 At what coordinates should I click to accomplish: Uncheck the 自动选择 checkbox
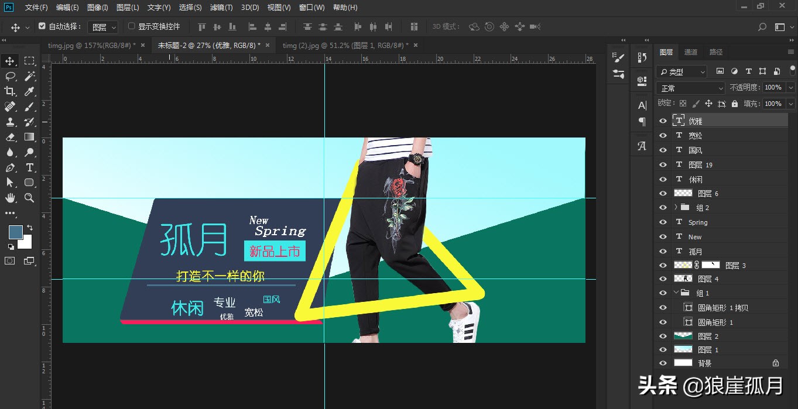42,26
